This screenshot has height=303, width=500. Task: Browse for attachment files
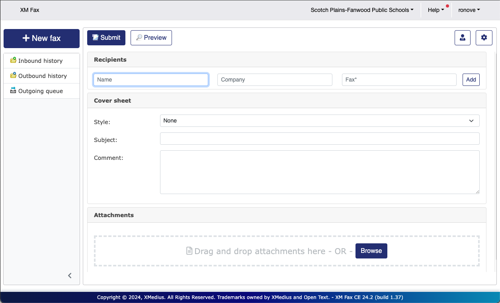tap(371, 251)
